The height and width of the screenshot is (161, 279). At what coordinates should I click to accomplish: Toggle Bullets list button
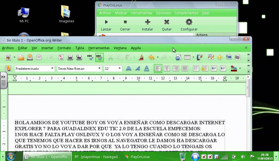coord(205,69)
